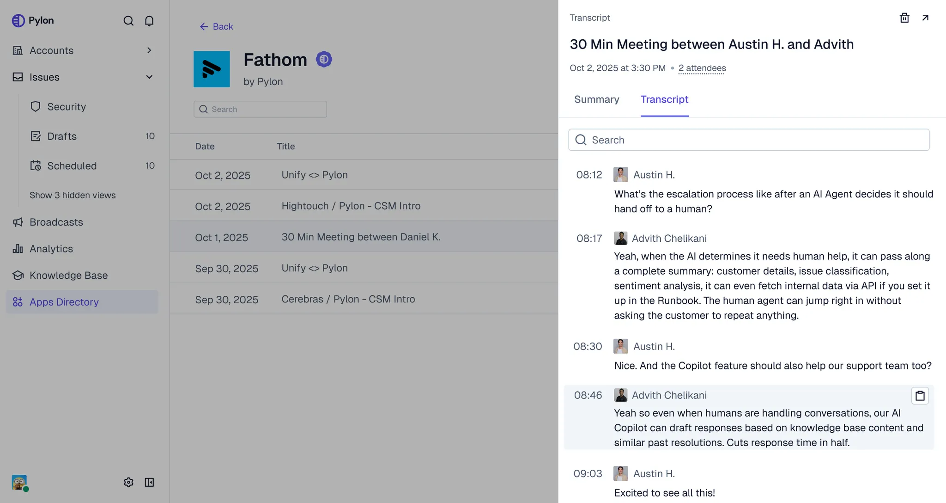This screenshot has height=503, width=946.
Task: Collapse the sidebar panel icon
Action: [149, 482]
